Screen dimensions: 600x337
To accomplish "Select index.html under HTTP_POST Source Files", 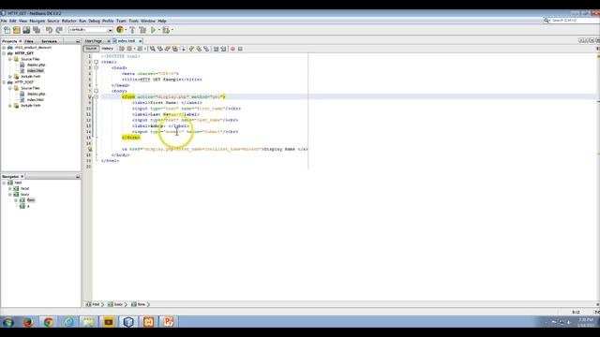I will (x=36, y=100).
